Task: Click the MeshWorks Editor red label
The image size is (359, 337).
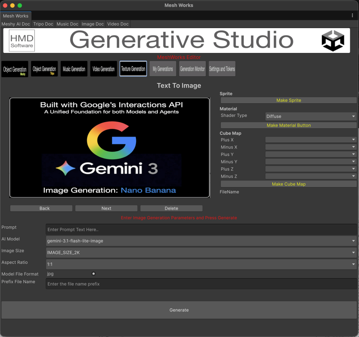Action: point(179,57)
